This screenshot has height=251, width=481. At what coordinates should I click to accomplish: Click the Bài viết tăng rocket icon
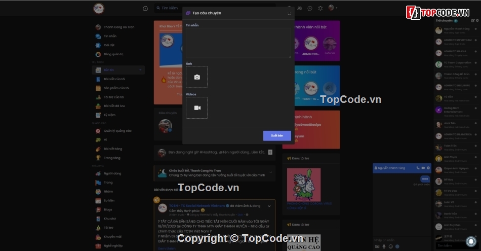98,149
